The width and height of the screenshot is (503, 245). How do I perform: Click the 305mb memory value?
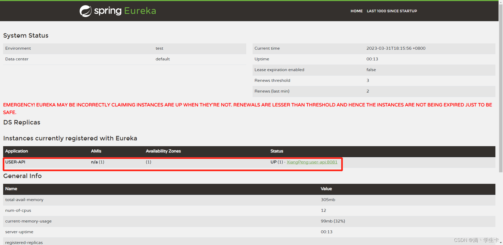pyautogui.click(x=328, y=200)
